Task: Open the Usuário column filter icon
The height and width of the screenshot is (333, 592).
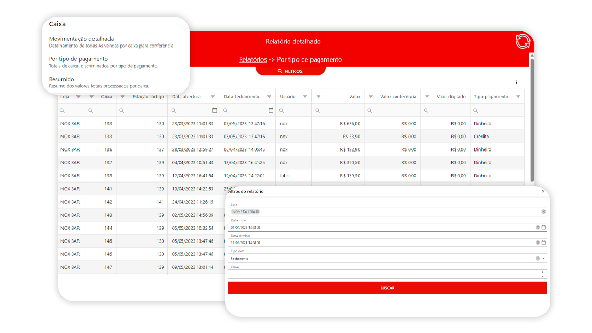Action: point(305,96)
